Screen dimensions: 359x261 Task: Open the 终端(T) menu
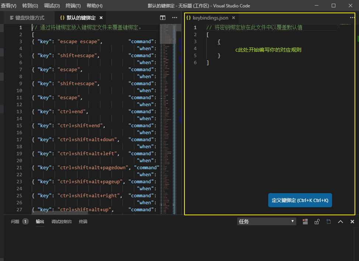tap(73, 6)
